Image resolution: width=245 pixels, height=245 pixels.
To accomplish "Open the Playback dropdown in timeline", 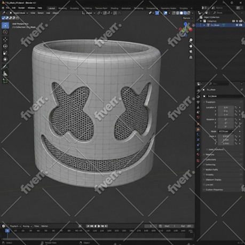I will 15,226.
